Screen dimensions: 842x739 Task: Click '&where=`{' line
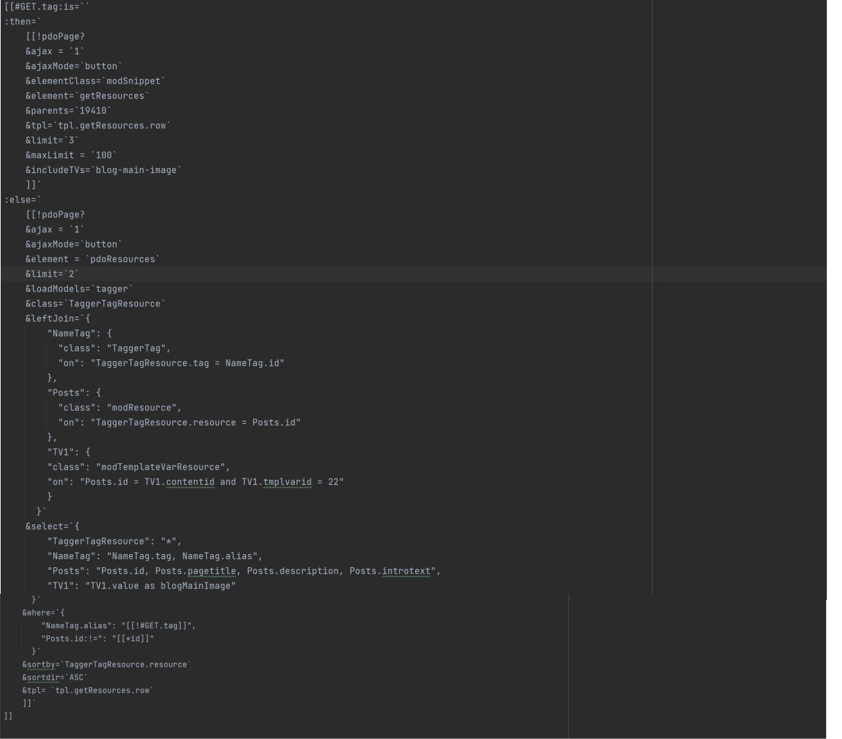(43, 613)
